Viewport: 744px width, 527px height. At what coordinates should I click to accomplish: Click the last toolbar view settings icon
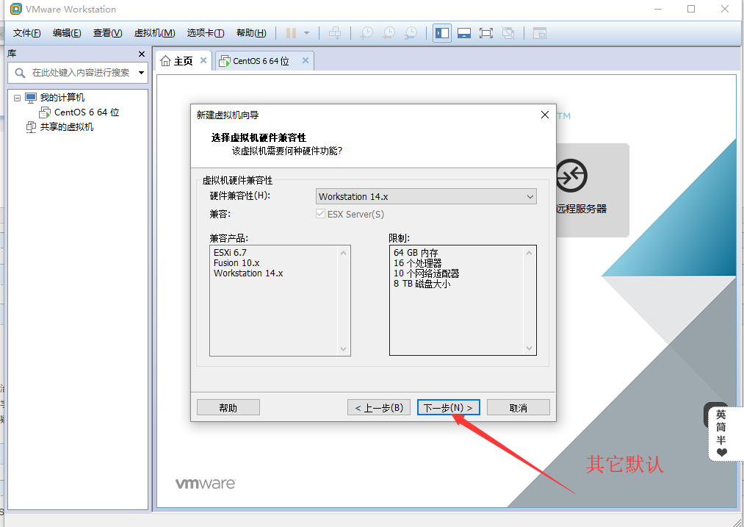point(540,33)
